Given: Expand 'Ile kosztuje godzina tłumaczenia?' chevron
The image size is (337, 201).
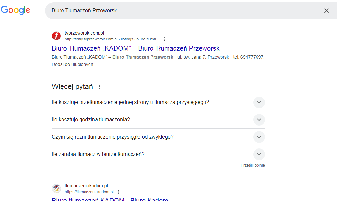Looking at the screenshot, I should pyautogui.click(x=259, y=120).
